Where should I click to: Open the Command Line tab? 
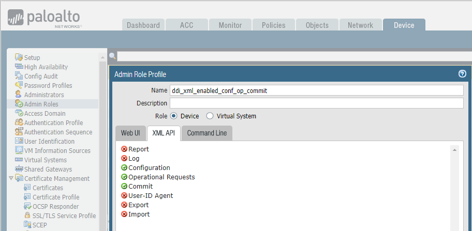pos(207,133)
